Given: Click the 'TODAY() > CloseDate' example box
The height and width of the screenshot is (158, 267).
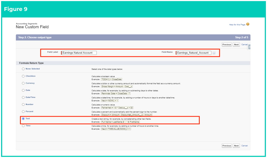Looking at the screenshot, I should tap(112, 80).
